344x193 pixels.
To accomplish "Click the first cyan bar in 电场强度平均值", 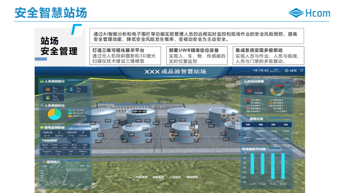I will (253, 164).
